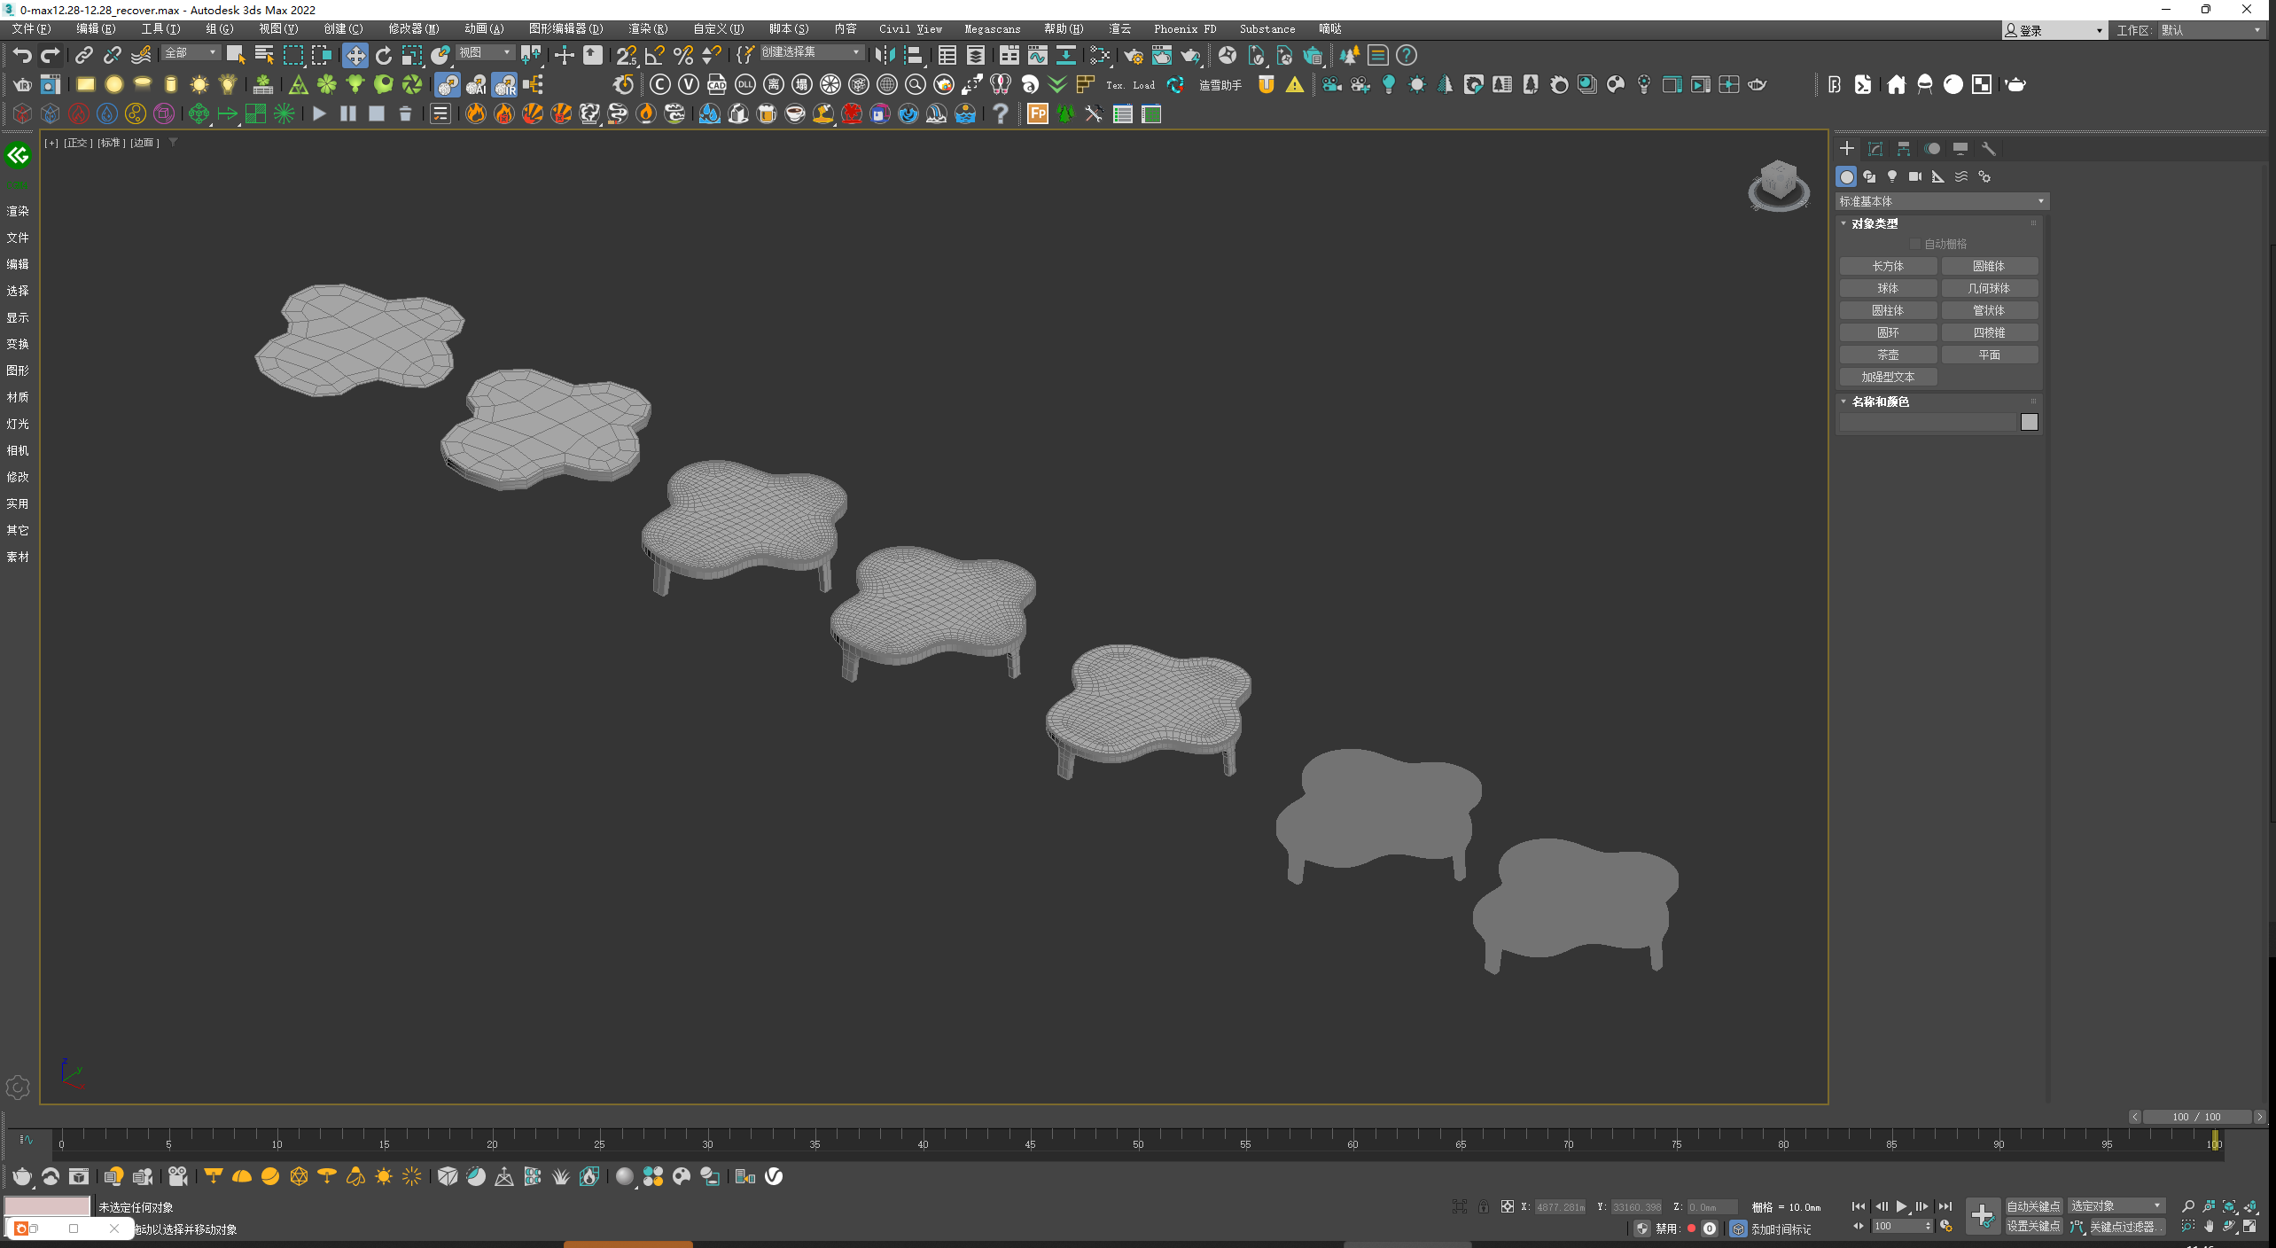2276x1248 pixels.
Task: Click the 茶壶 teapot button
Action: pyautogui.click(x=1888, y=355)
